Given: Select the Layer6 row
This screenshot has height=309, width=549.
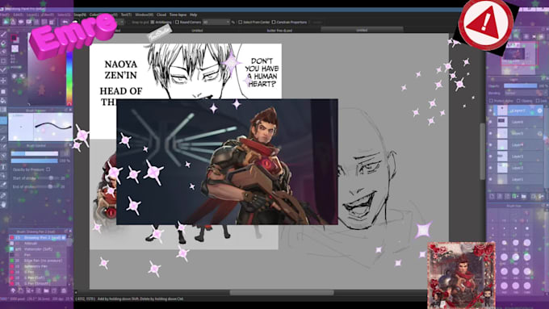Looking at the screenshot, I should coord(515,122).
